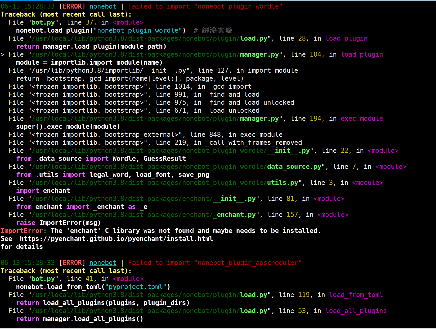Click 'data_source.py' file name
Viewport: 436px width, 329px height.
pyautogui.click(x=294, y=167)
